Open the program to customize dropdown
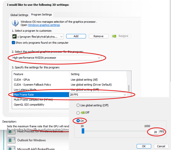Viewport: 171px width, 150px height. [38, 36]
